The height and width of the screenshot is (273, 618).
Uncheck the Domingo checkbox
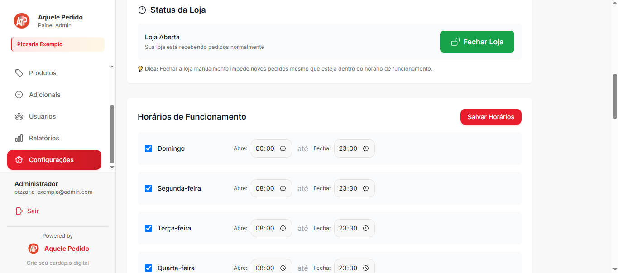(x=149, y=148)
